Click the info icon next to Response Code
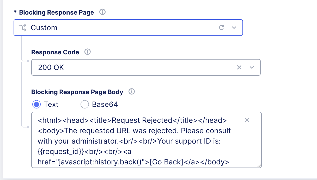Screen dimensions: 317x180 (88, 52)
